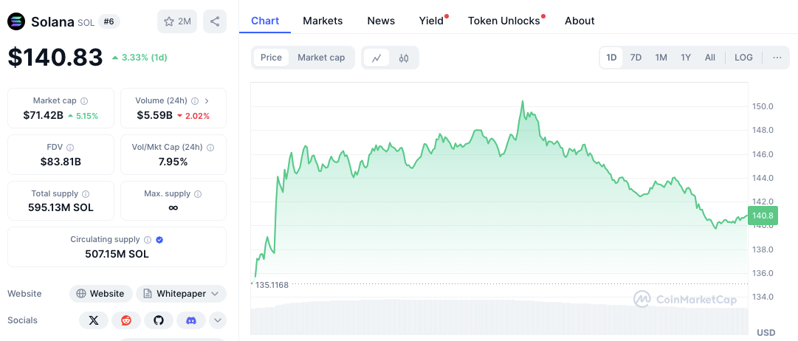
Task: Click the $5.59B volume value
Action: click(154, 116)
